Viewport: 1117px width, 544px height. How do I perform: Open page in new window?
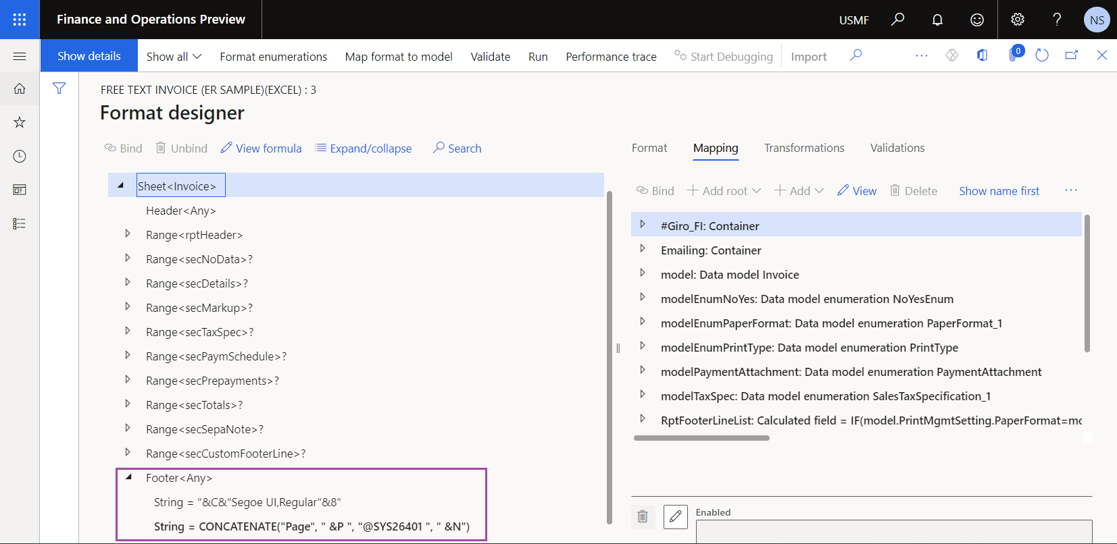[1072, 55]
